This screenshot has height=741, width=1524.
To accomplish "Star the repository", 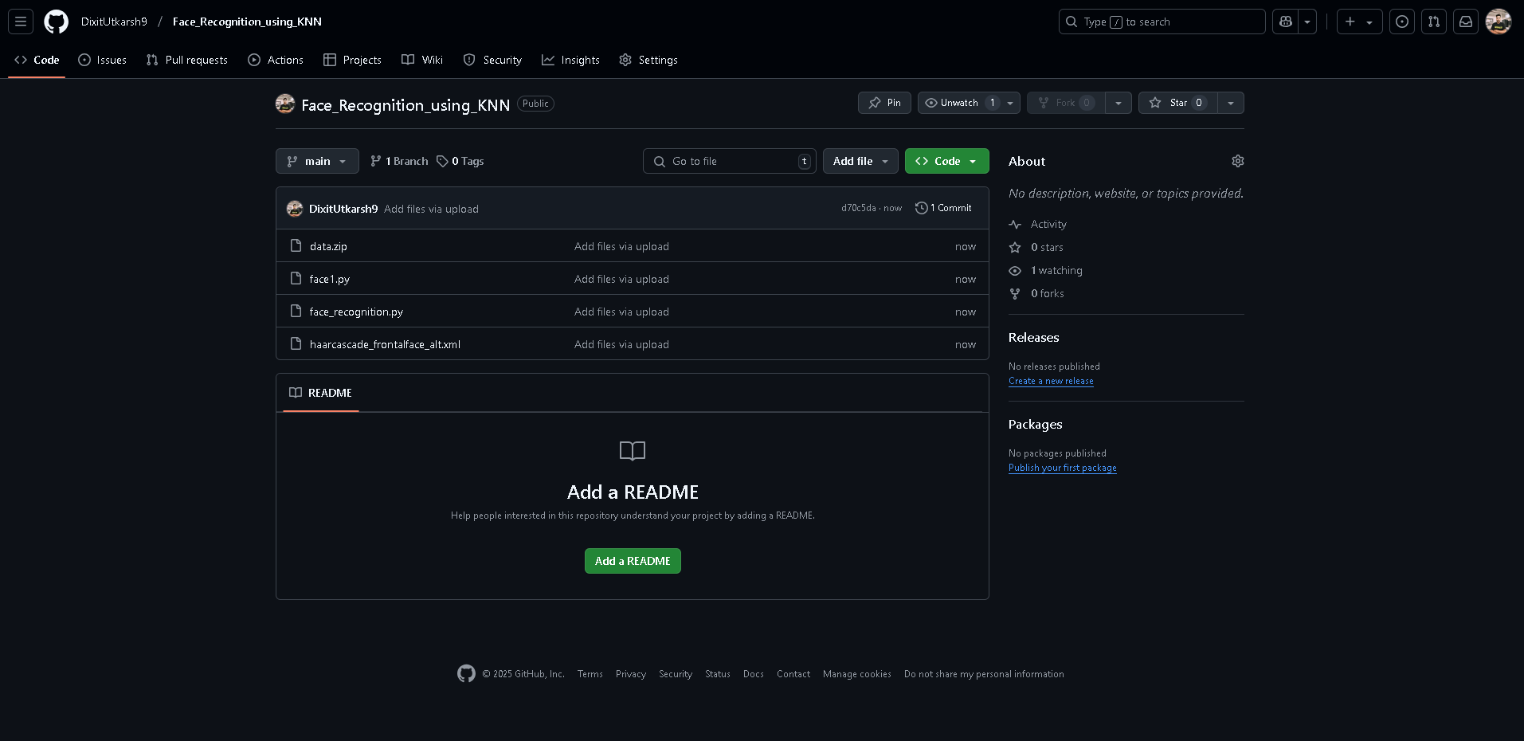I will coord(1177,103).
